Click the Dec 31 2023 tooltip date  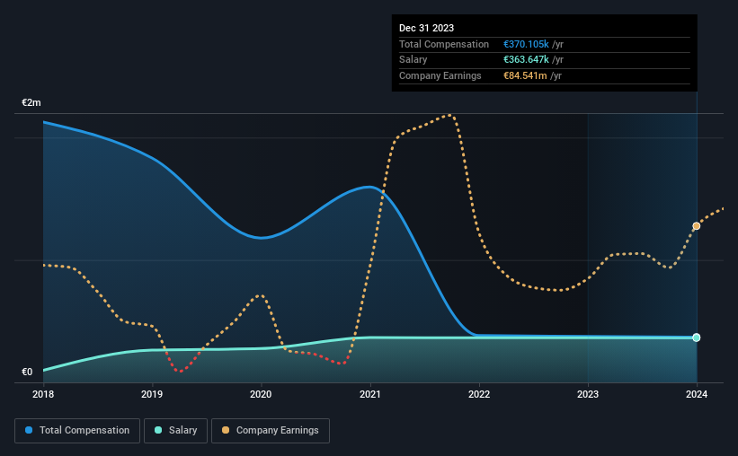(426, 28)
